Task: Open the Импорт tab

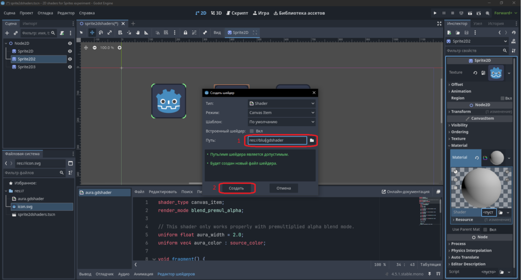Action: (x=30, y=23)
